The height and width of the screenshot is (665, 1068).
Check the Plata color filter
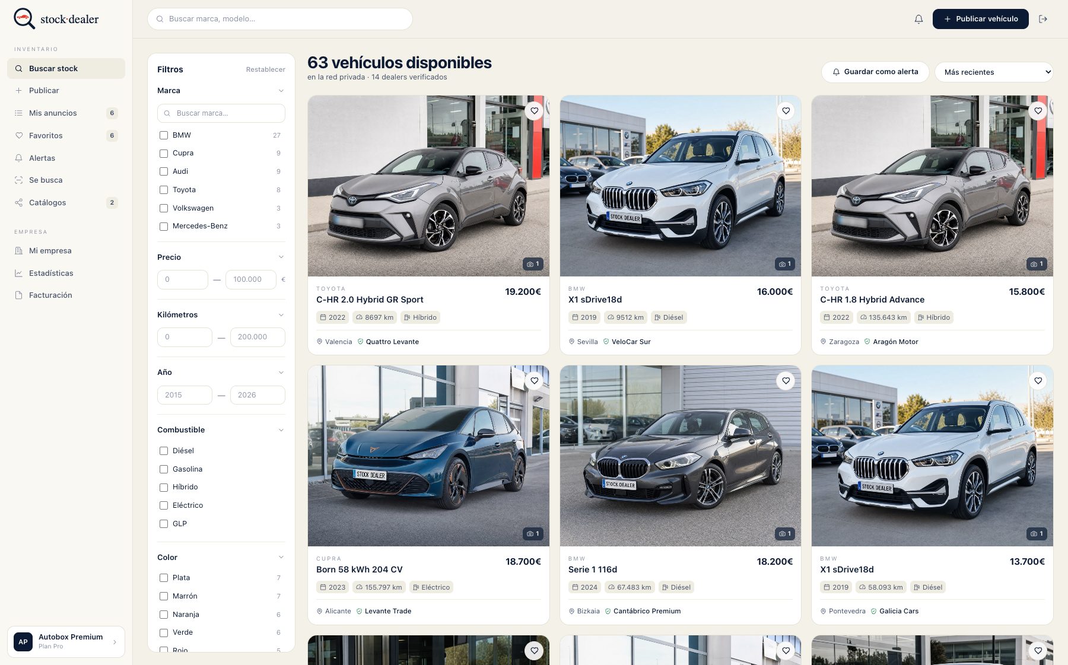164,578
